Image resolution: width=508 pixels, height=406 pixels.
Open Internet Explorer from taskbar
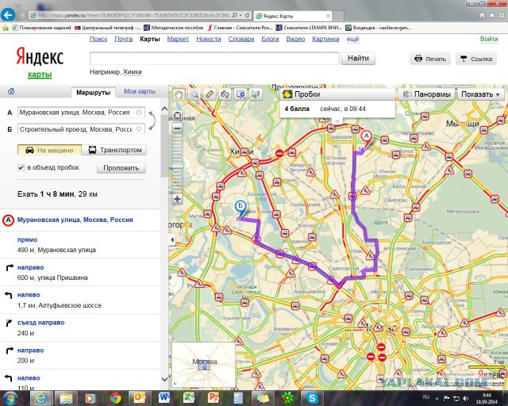pos(40,397)
